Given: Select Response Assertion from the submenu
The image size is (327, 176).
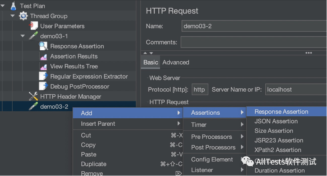Looking at the screenshot, I should (x=281, y=112).
